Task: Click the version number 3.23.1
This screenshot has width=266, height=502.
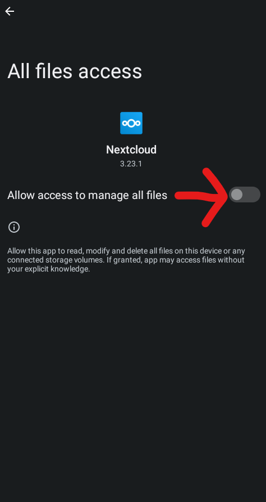Action: 131,164
